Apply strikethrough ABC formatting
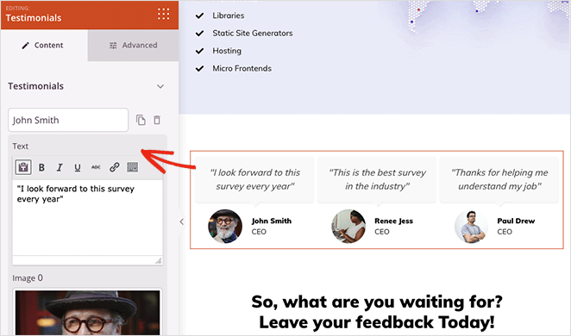Image resolution: width=571 pixels, height=336 pixels. point(96,167)
